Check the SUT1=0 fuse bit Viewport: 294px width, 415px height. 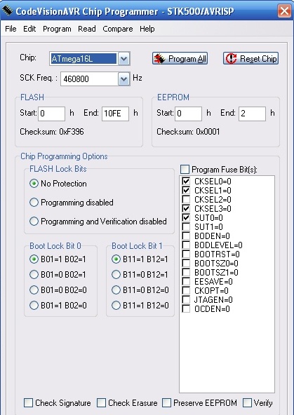[x=186, y=226]
